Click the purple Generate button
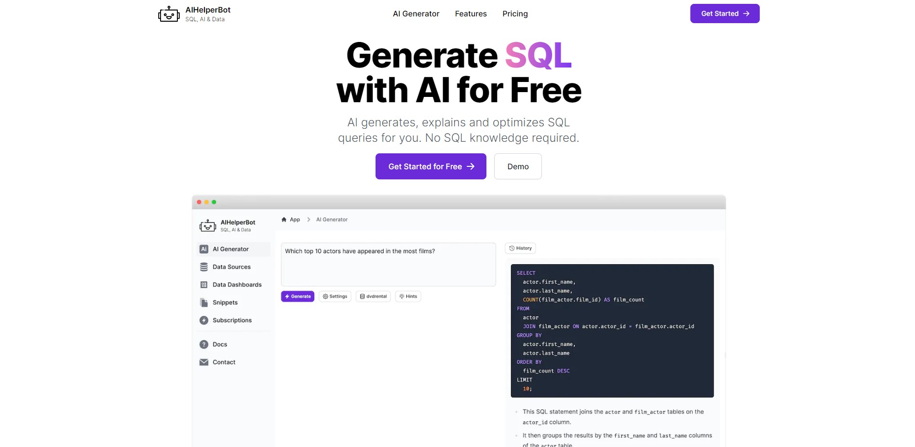Viewport: 915px width, 447px height. click(297, 297)
